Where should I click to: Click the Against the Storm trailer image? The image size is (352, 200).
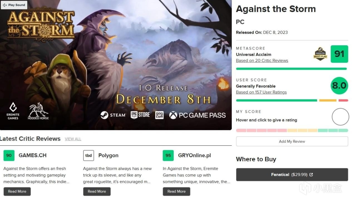click(x=116, y=65)
